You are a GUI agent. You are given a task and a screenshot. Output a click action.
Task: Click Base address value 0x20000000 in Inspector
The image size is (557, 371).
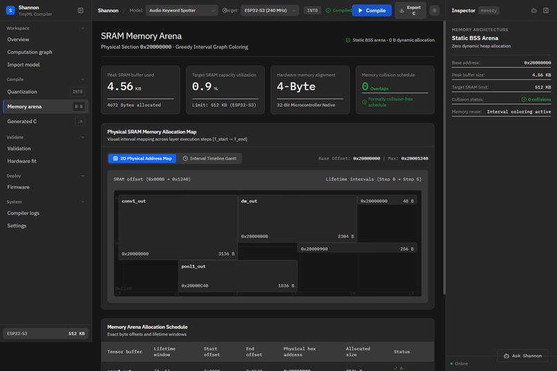(x=538, y=63)
